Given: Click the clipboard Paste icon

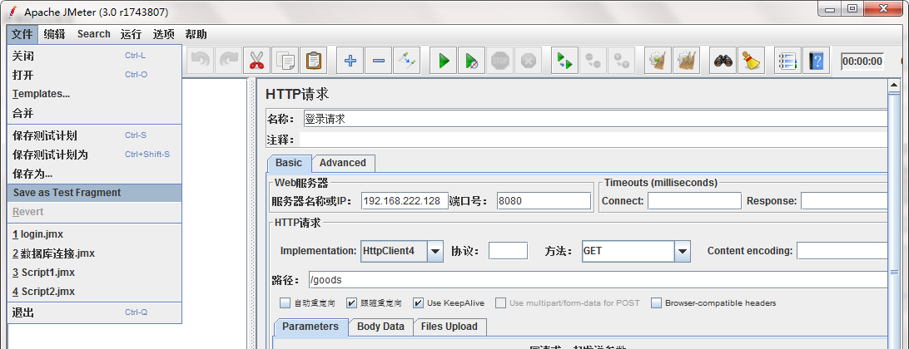Looking at the screenshot, I should pos(314,60).
